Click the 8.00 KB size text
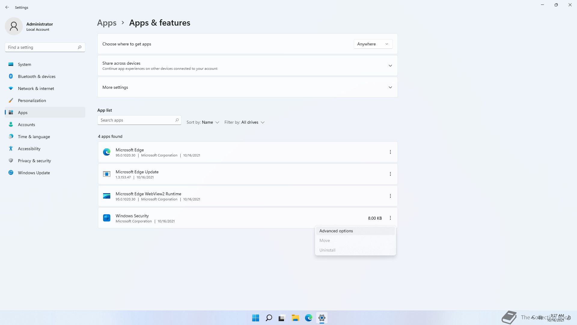This screenshot has height=325, width=577. pyautogui.click(x=375, y=218)
